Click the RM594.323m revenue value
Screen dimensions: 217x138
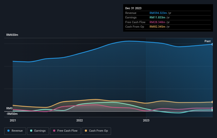(158, 13)
